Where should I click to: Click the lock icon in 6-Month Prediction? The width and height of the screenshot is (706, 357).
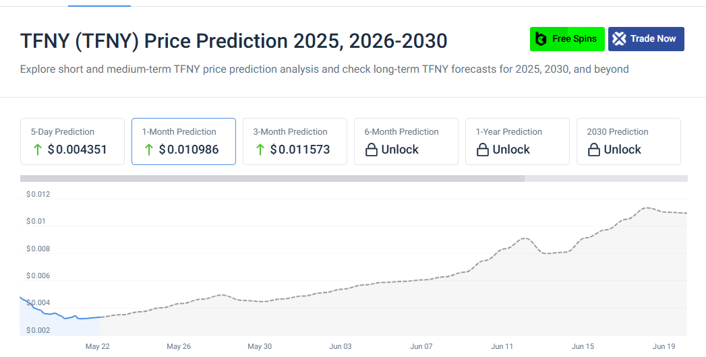pyautogui.click(x=371, y=150)
